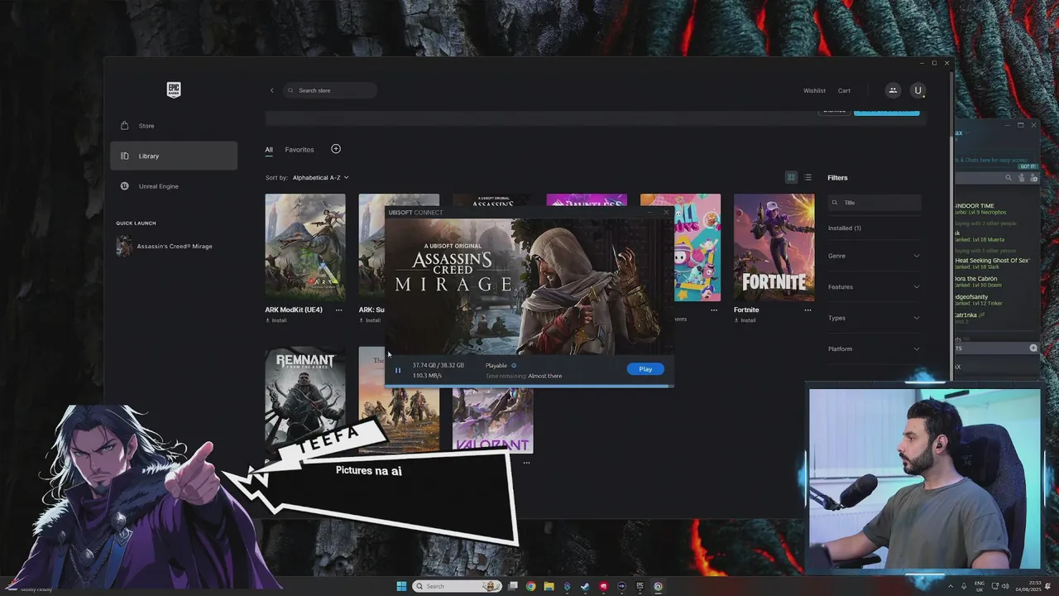Focus the Search store field
The image size is (1059, 596).
(x=330, y=90)
